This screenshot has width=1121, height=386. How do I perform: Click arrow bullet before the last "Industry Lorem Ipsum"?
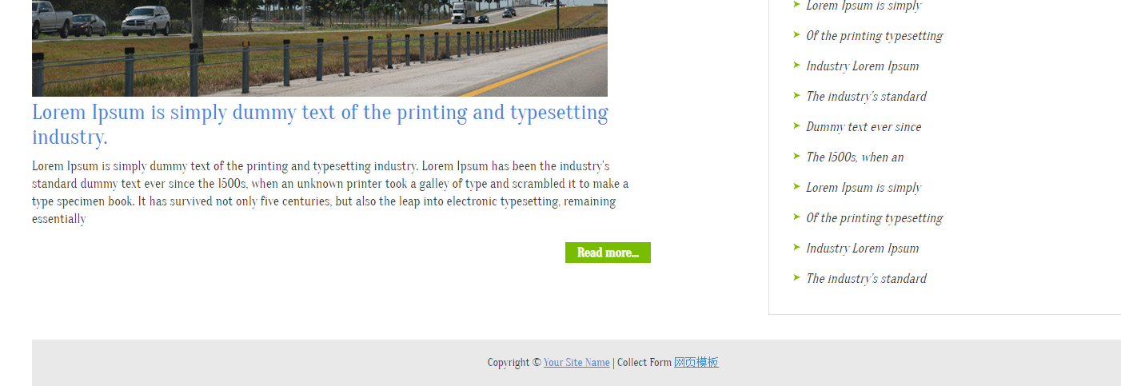[x=796, y=247]
